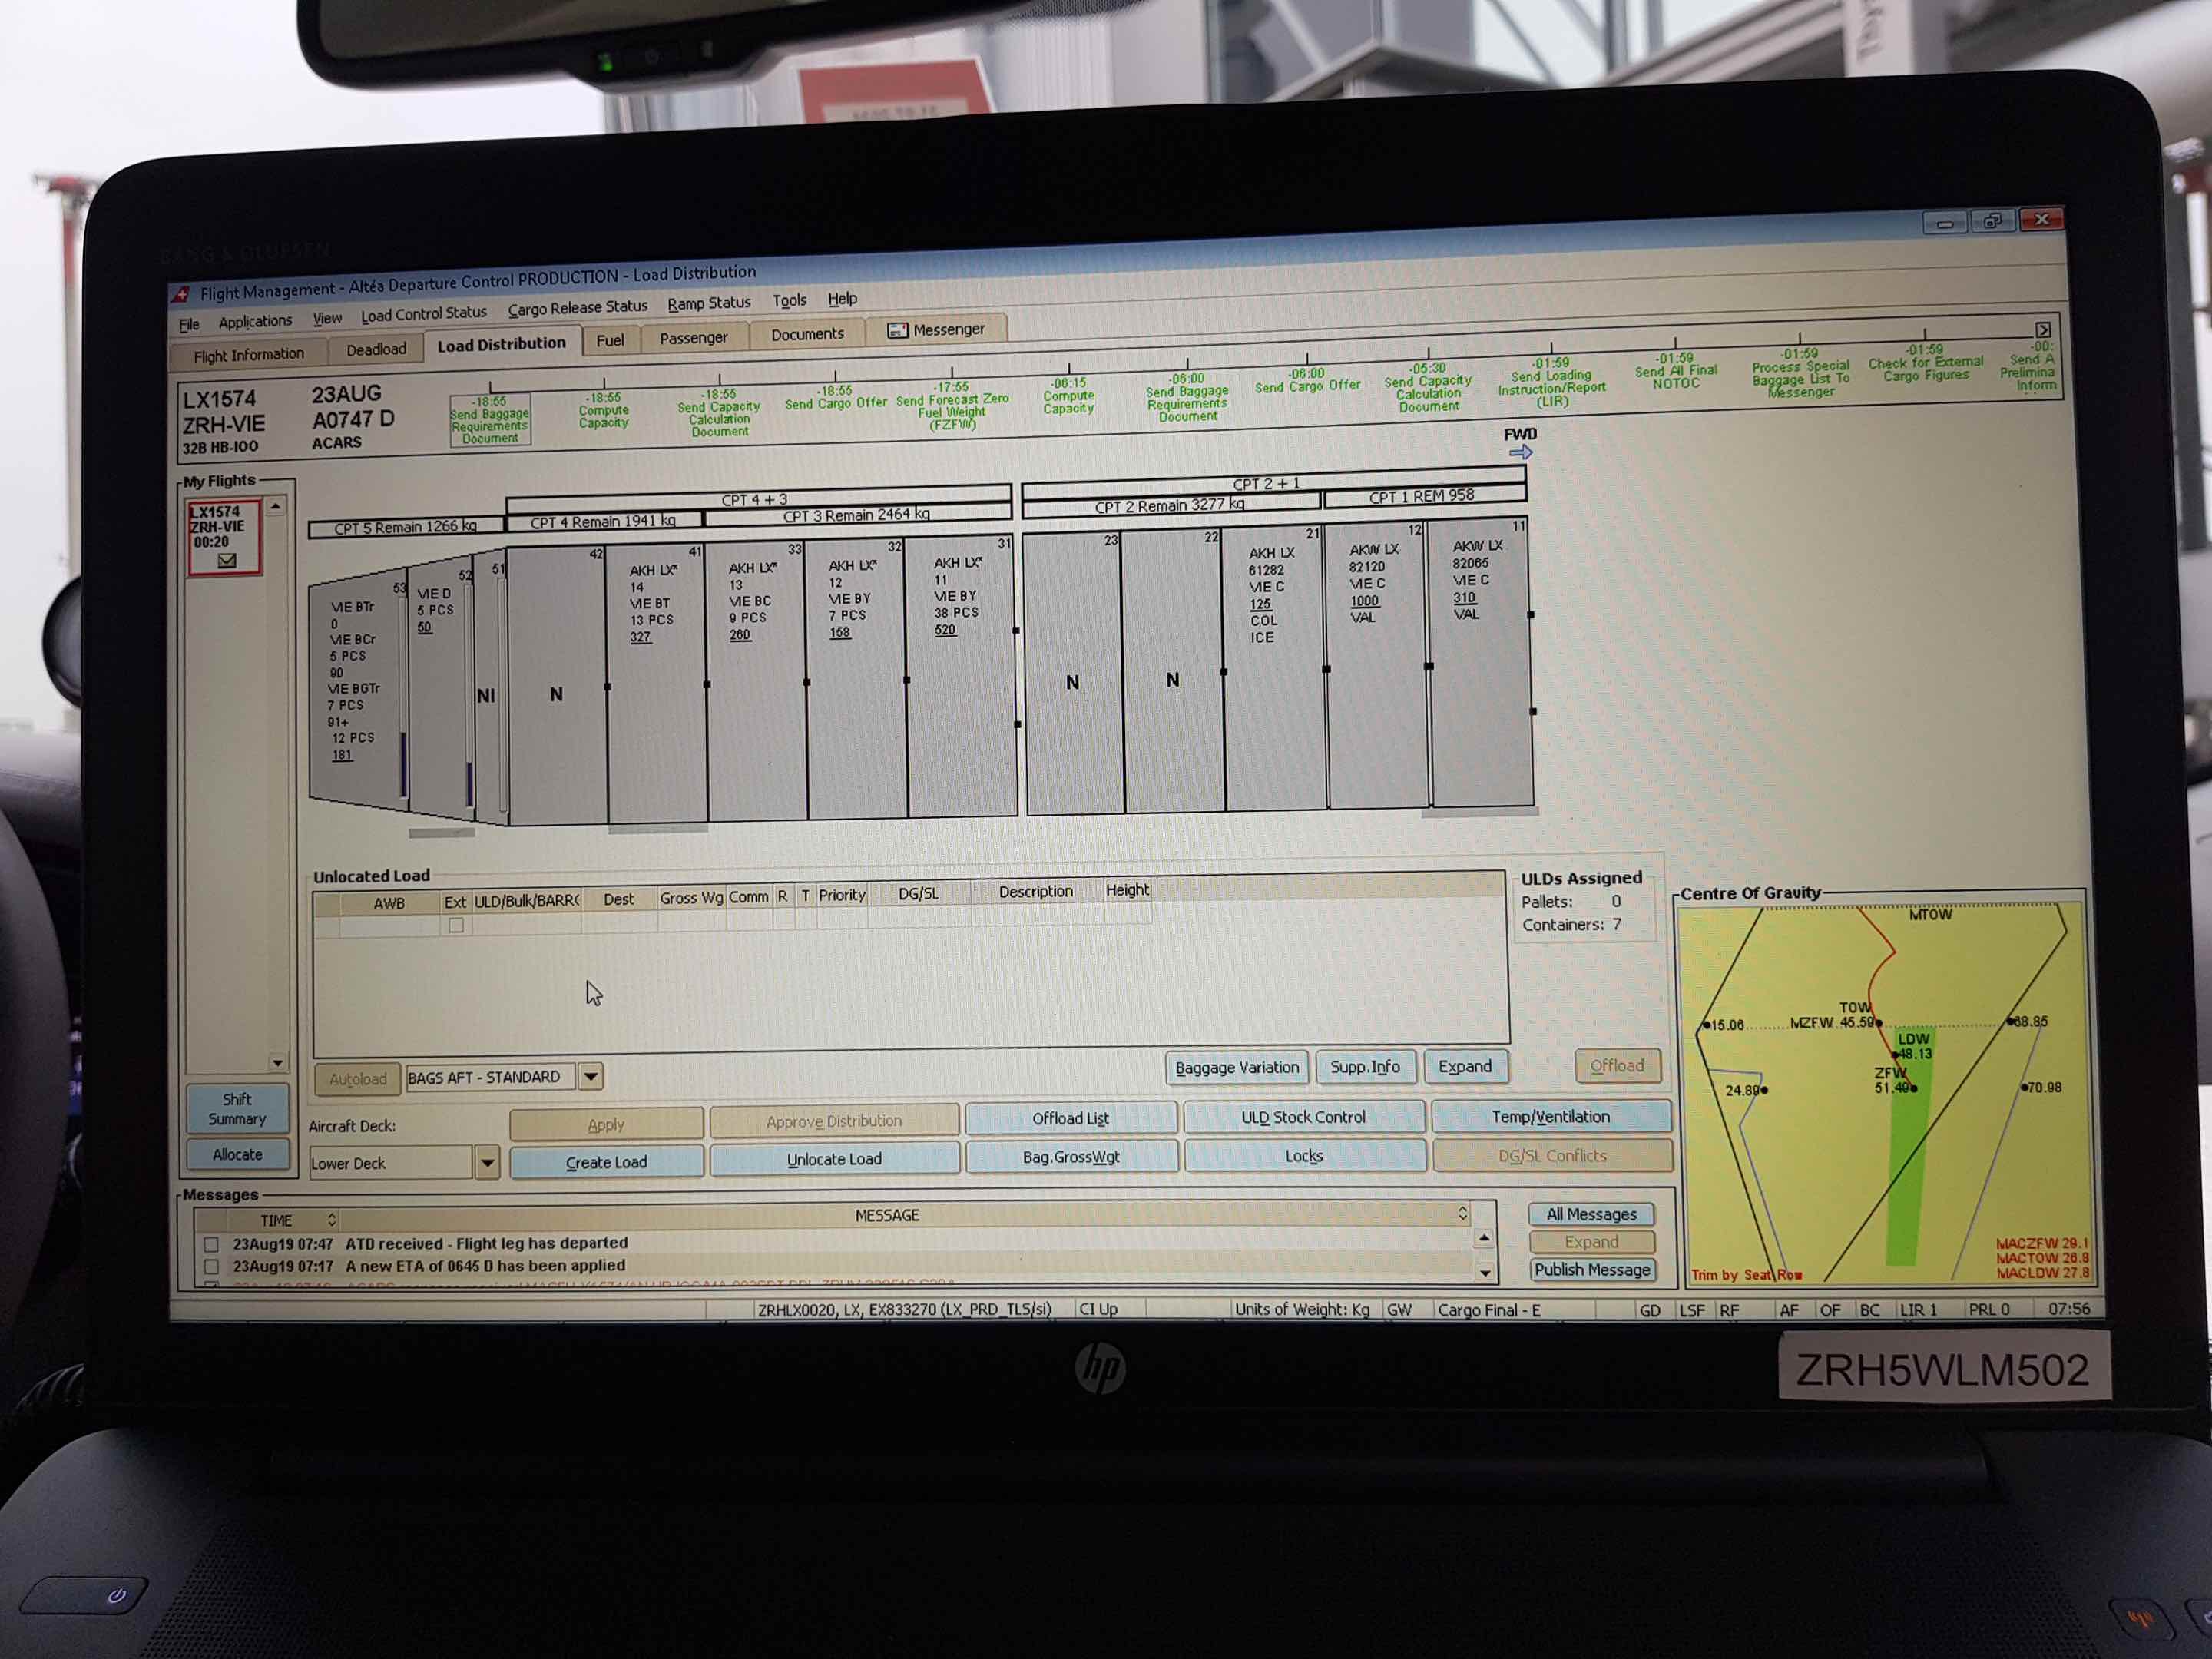Check the new ETA message checkbox
2212x1659 pixels.
pyautogui.click(x=211, y=1267)
